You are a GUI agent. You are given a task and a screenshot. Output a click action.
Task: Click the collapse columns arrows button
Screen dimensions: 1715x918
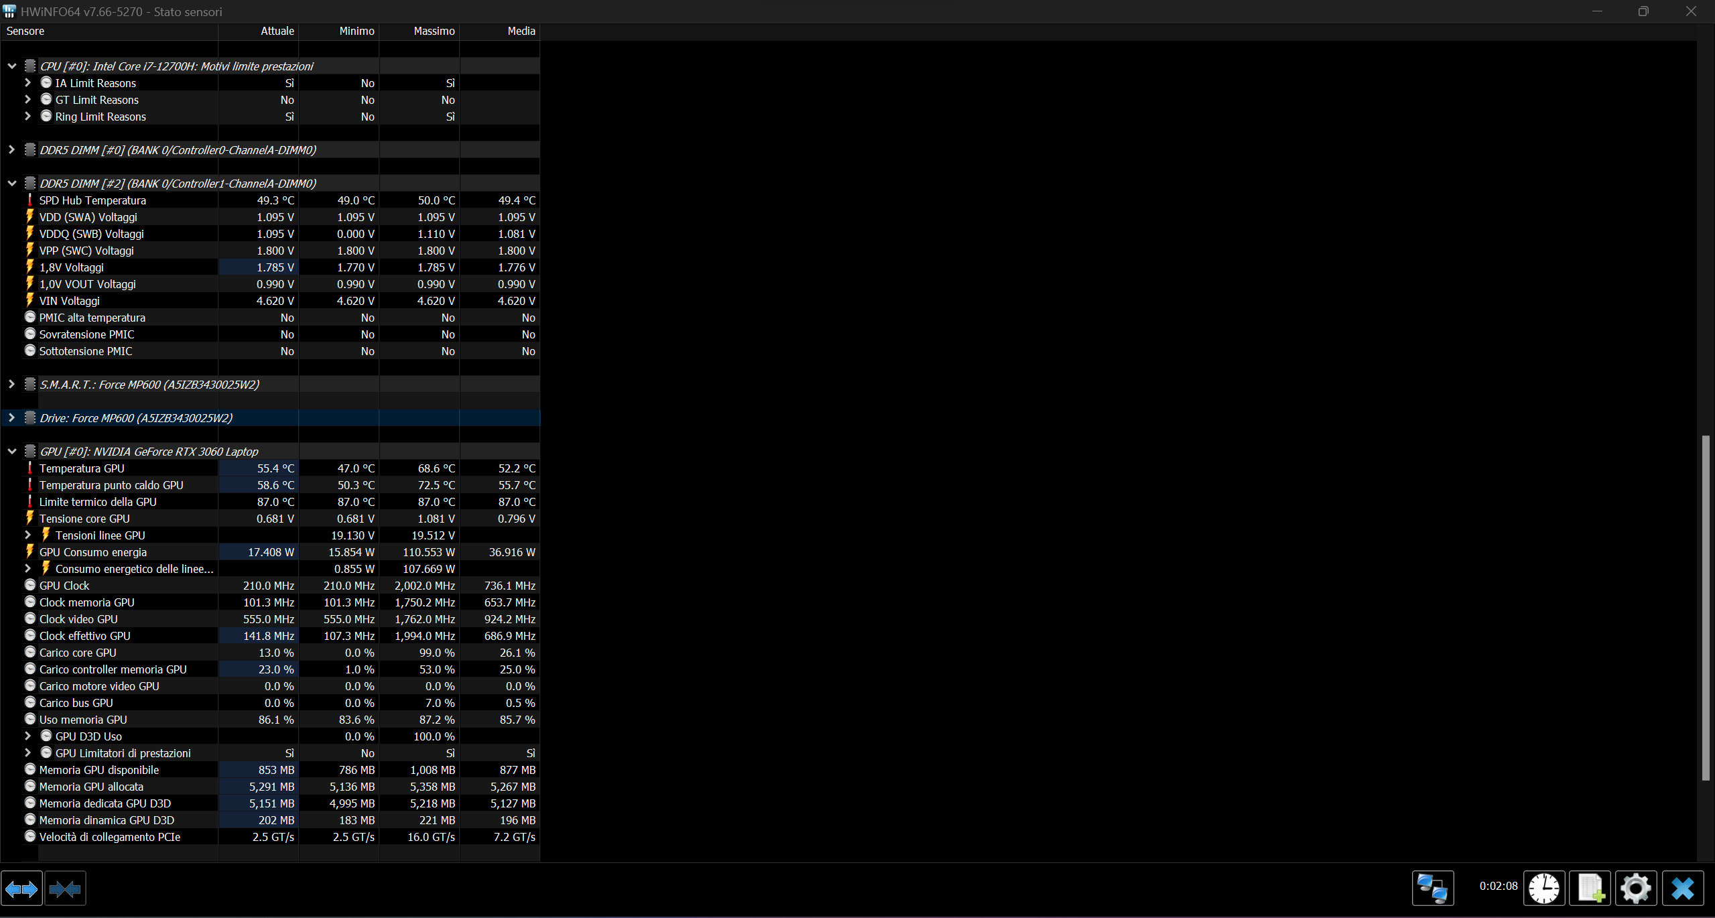[x=65, y=889]
